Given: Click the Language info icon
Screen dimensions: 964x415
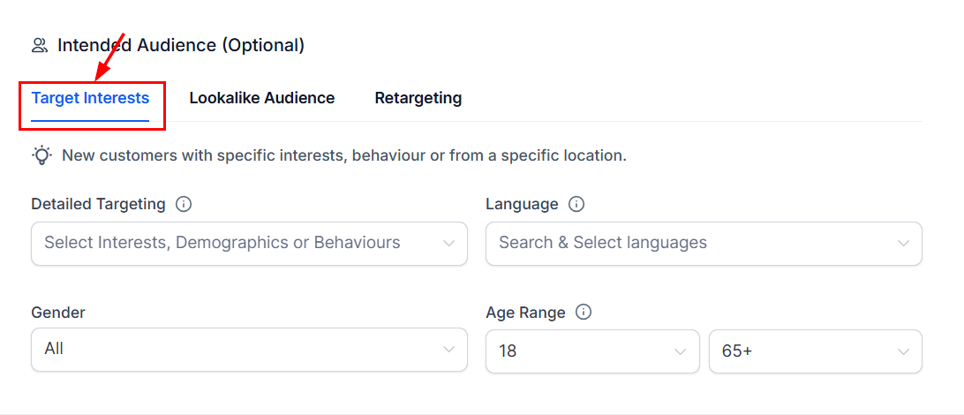Looking at the screenshot, I should (x=576, y=204).
